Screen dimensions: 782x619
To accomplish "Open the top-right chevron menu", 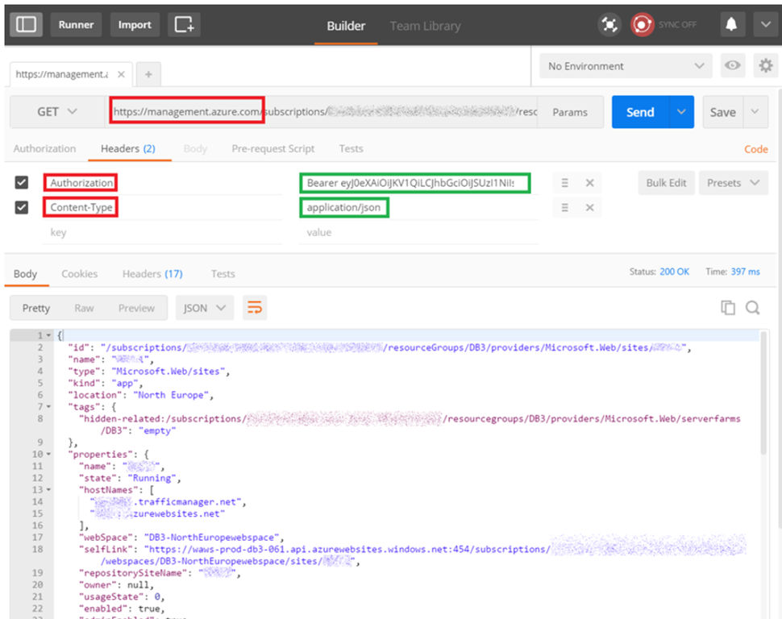I will point(766,24).
